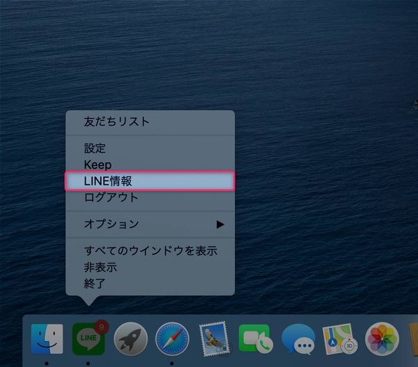This screenshot has width=418, height=367.
Task: Open Messages speech bubble icon
Action: [298, 339]
